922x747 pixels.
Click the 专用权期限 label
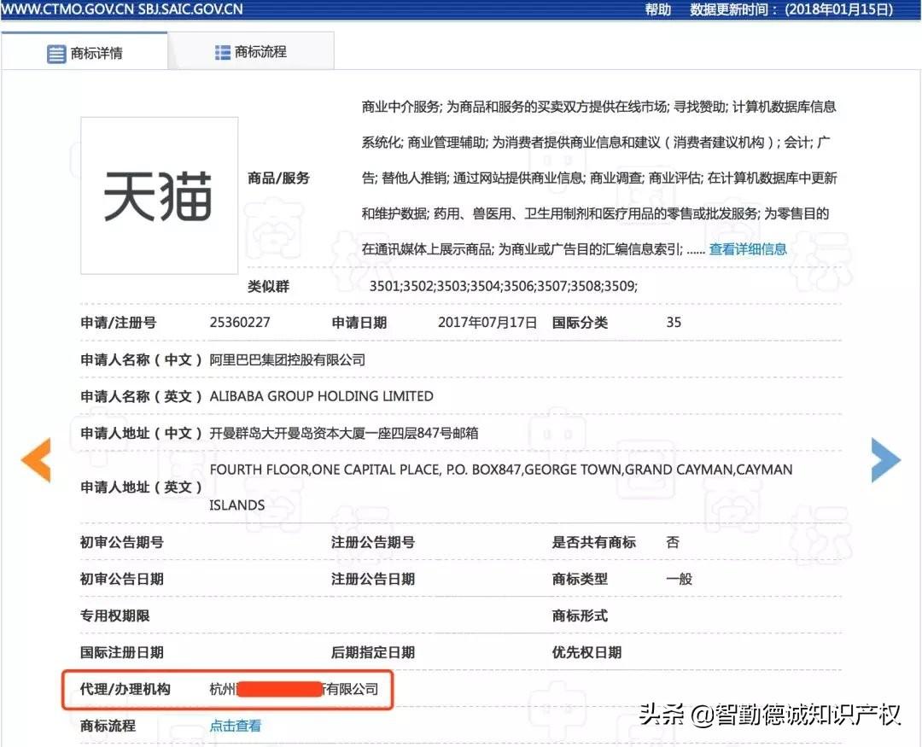pyautogui.click(x=114, y=616)
